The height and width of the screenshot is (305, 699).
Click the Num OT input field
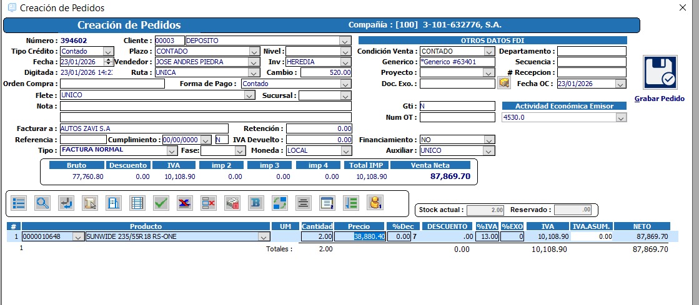(457, 117)
